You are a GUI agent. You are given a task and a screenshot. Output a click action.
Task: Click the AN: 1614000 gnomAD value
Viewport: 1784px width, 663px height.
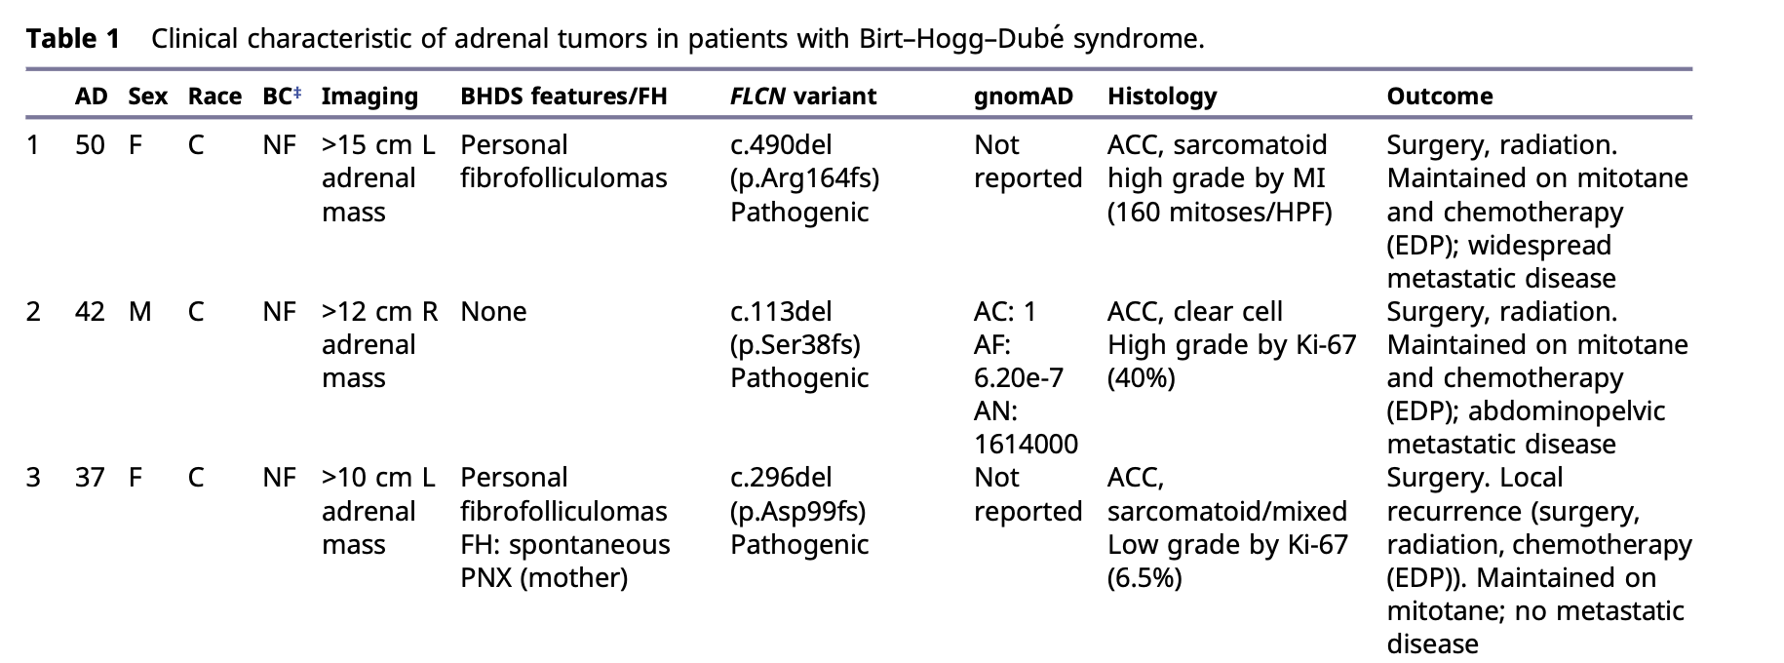click(x=1026, y=428)
